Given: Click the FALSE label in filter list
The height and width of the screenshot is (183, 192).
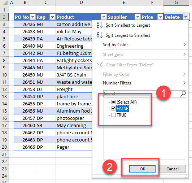Looking at the screenshot, I should (122, 109).
